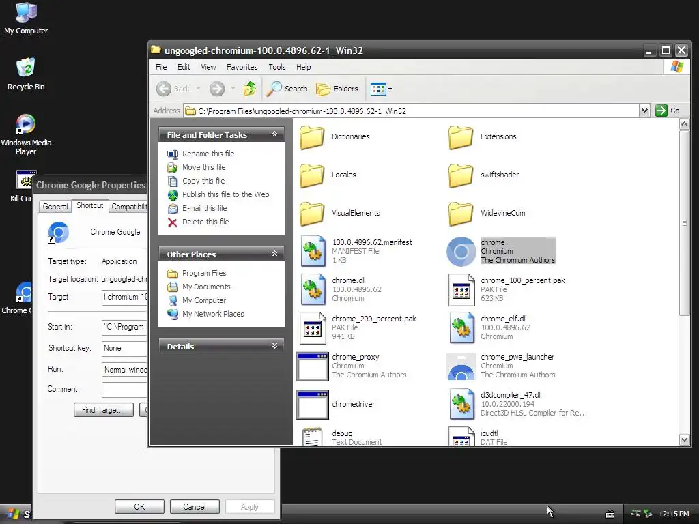Select the WidevineCdm folder icon

pos(461,214)
